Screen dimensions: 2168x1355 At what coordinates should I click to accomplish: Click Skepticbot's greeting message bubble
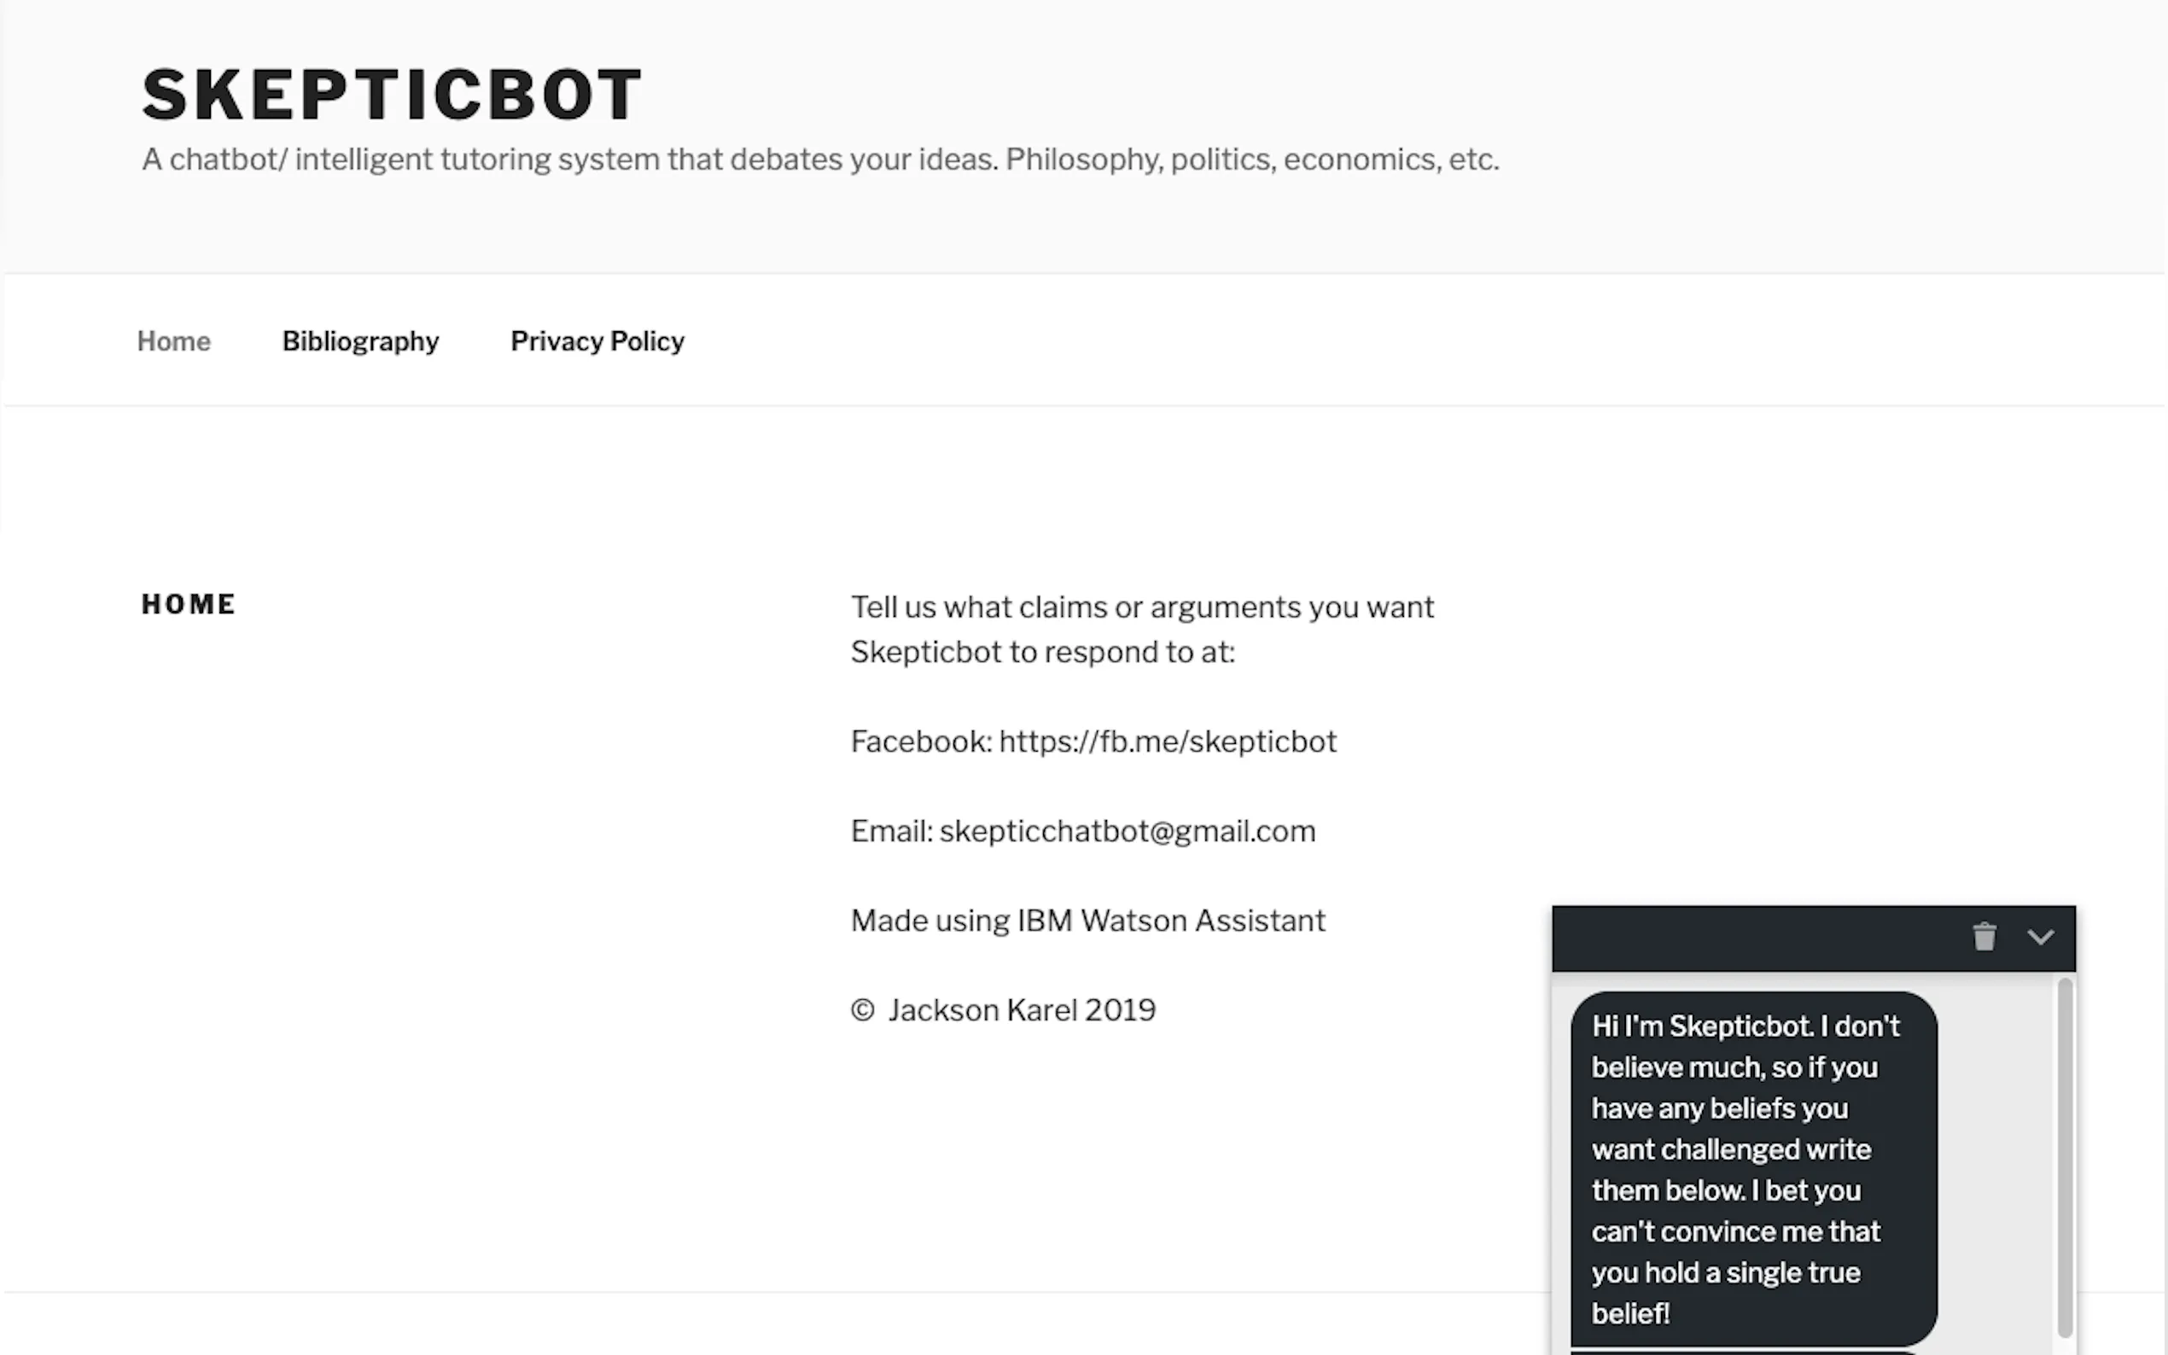click(1753, 1169)
